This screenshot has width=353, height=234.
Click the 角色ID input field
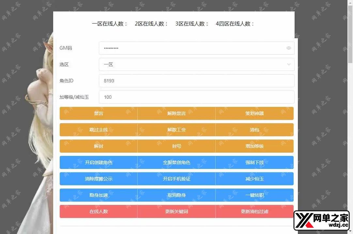pyautogui.click(x=196, y=81)
